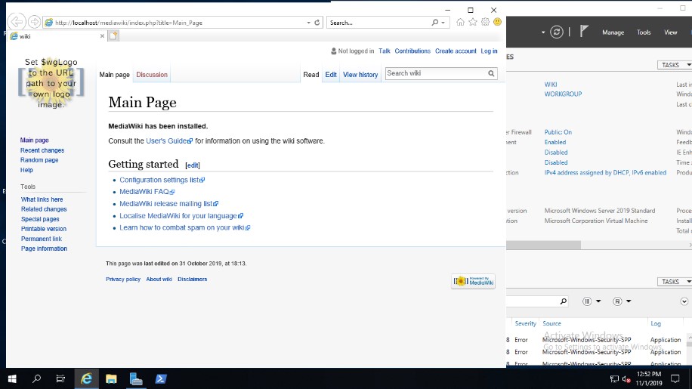Open Special pages in sidebar
This screenshot has height=389, width=692.
click(x=40, y=219)
